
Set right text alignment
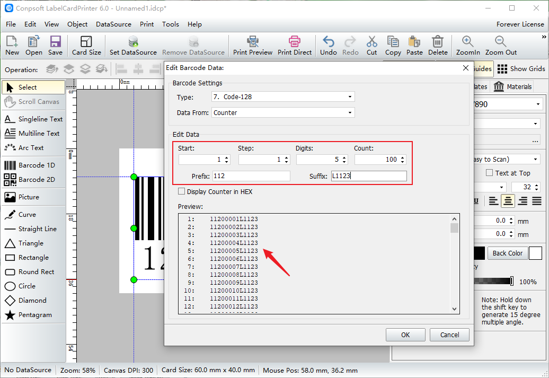coord(523,201)
